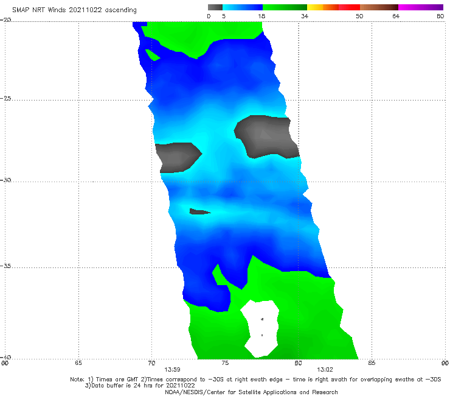Click the longitude label '65'
This screenshot has width=450, height=396.
pyautogui.click(x=78, y=363)
